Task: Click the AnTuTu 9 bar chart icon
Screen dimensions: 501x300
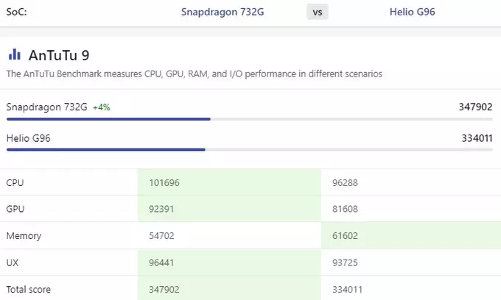Action: point(15,54)
